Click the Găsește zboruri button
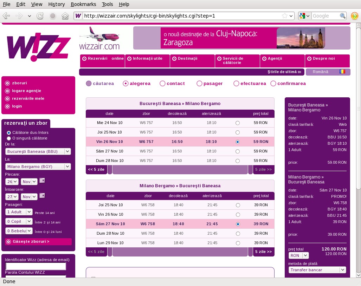Image resolution: width=361 pixels, height=286 pixels. (38, 242)
